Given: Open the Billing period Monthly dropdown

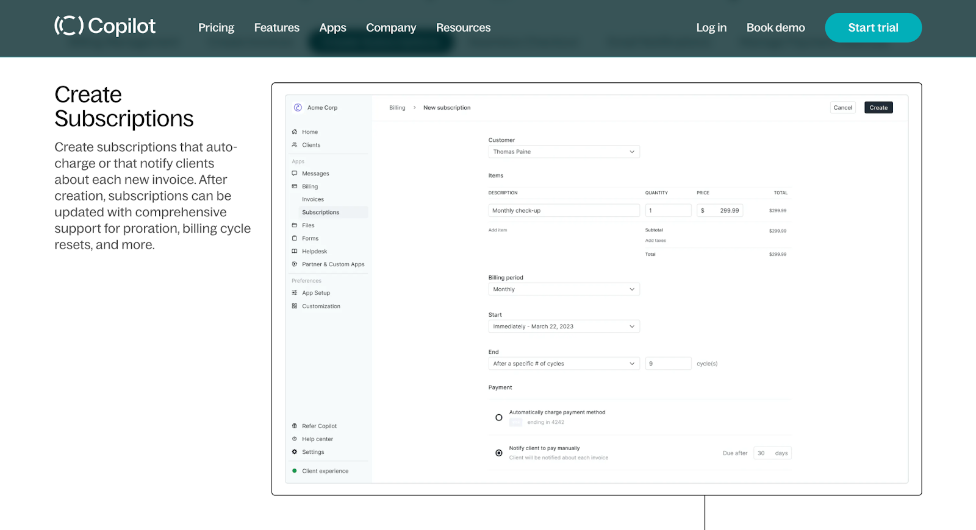Looking at the screenshot, I should pyautogui.click(x=564, y=289).
